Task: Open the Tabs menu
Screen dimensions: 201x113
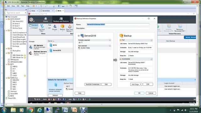Action: click(x=23, y=6)
